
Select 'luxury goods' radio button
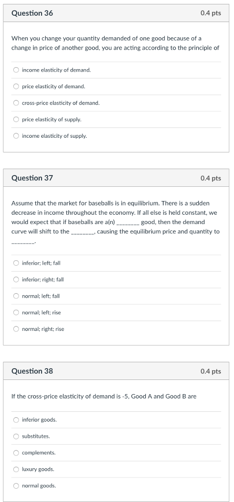point(16,469)
